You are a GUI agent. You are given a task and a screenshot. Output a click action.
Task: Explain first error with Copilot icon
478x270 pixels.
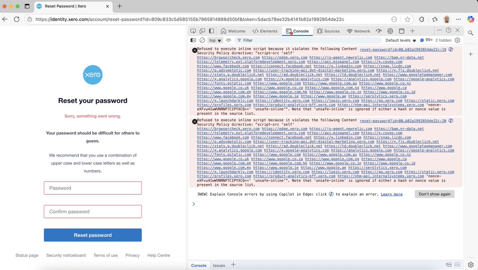click(451, 50)
